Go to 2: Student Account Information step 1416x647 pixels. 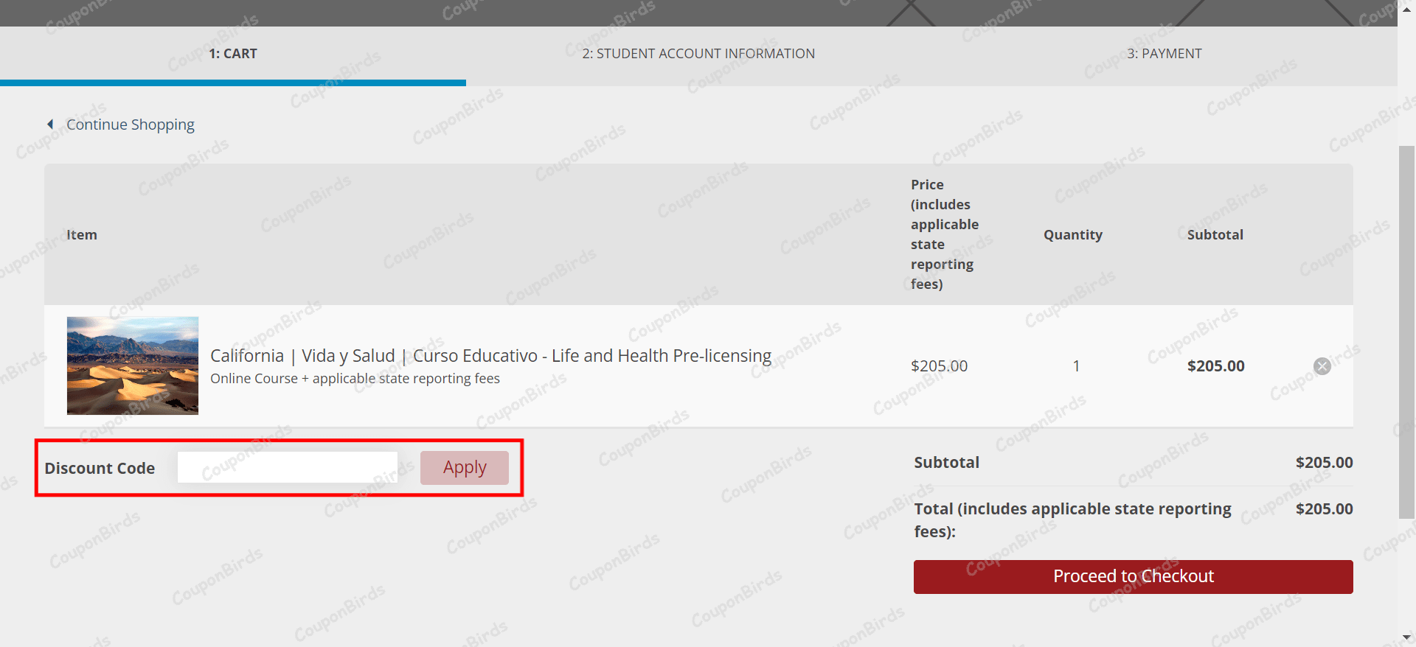698,54
